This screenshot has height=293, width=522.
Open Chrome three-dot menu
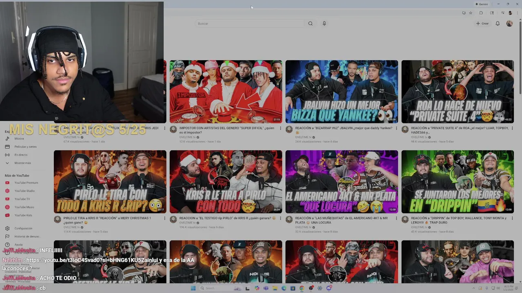517,13
